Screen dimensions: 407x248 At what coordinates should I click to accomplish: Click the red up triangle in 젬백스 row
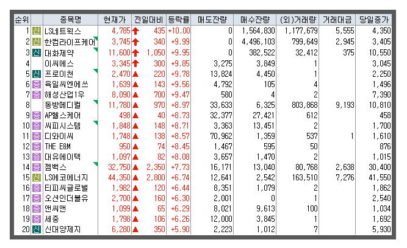(x=135, y=168)
